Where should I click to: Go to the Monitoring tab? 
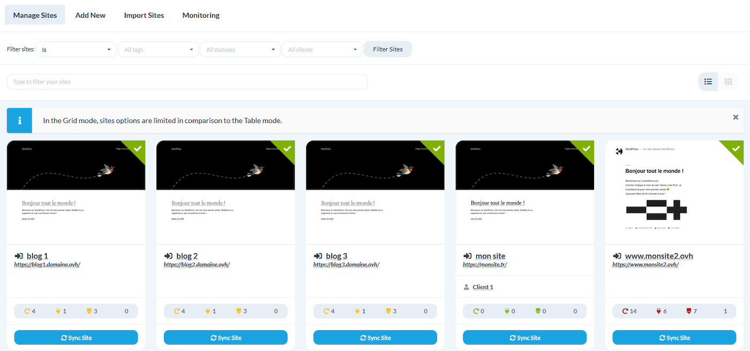pyautogui.click(x=201, y=15)
